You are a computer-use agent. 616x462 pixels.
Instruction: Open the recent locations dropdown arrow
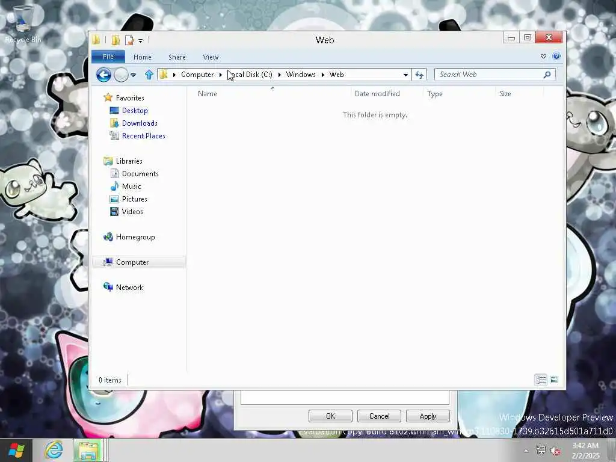[133, 75]
